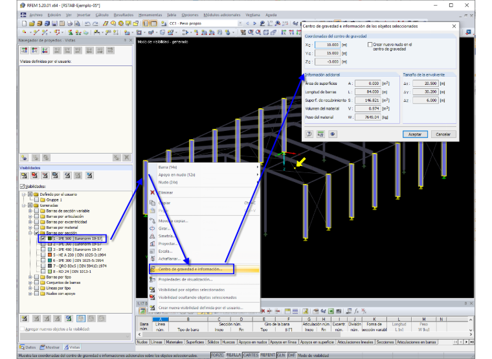The image size is (492, 359).
Task: Click the Excel export icon in table toolbar
Action: [x=331, y=311]
